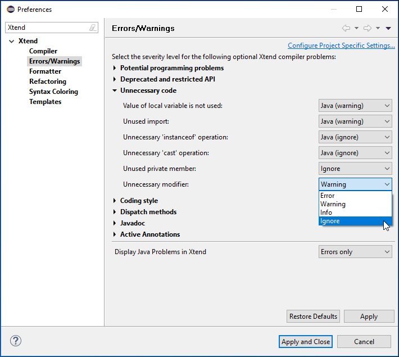Open the Refactoring preference page
Viewport: 399px width, 357px height.
point(48,82)
